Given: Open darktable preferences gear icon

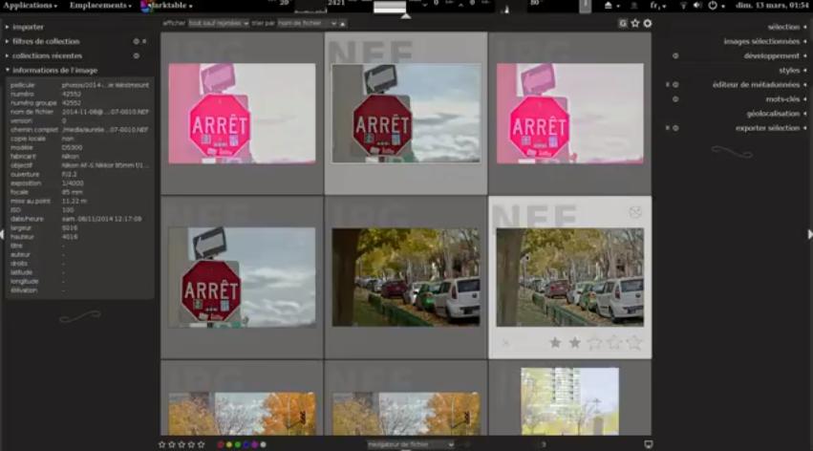Looking at the screenshot, I should coord(648,23).
